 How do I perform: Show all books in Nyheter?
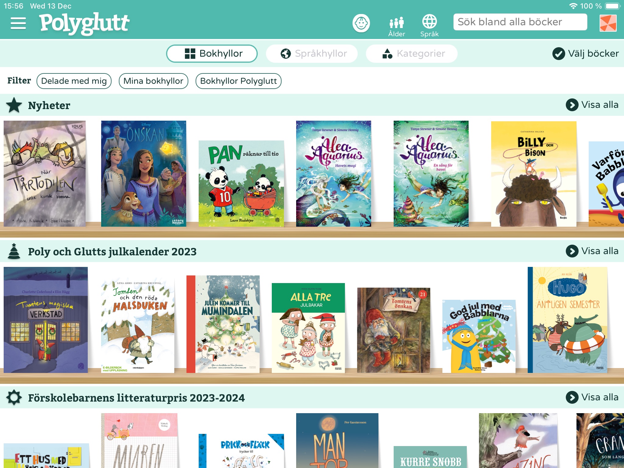[x=592, y=105]
